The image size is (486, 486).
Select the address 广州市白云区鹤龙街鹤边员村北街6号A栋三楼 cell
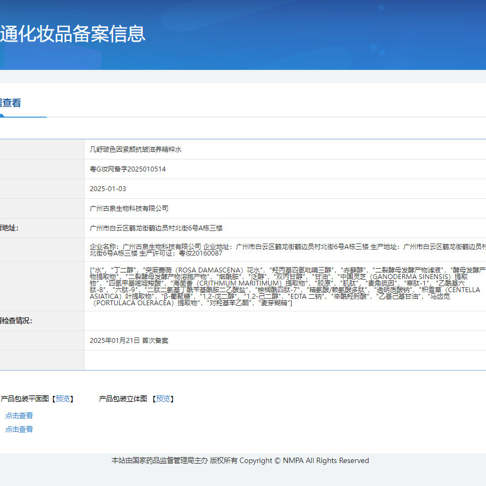[x=156, y=228]
